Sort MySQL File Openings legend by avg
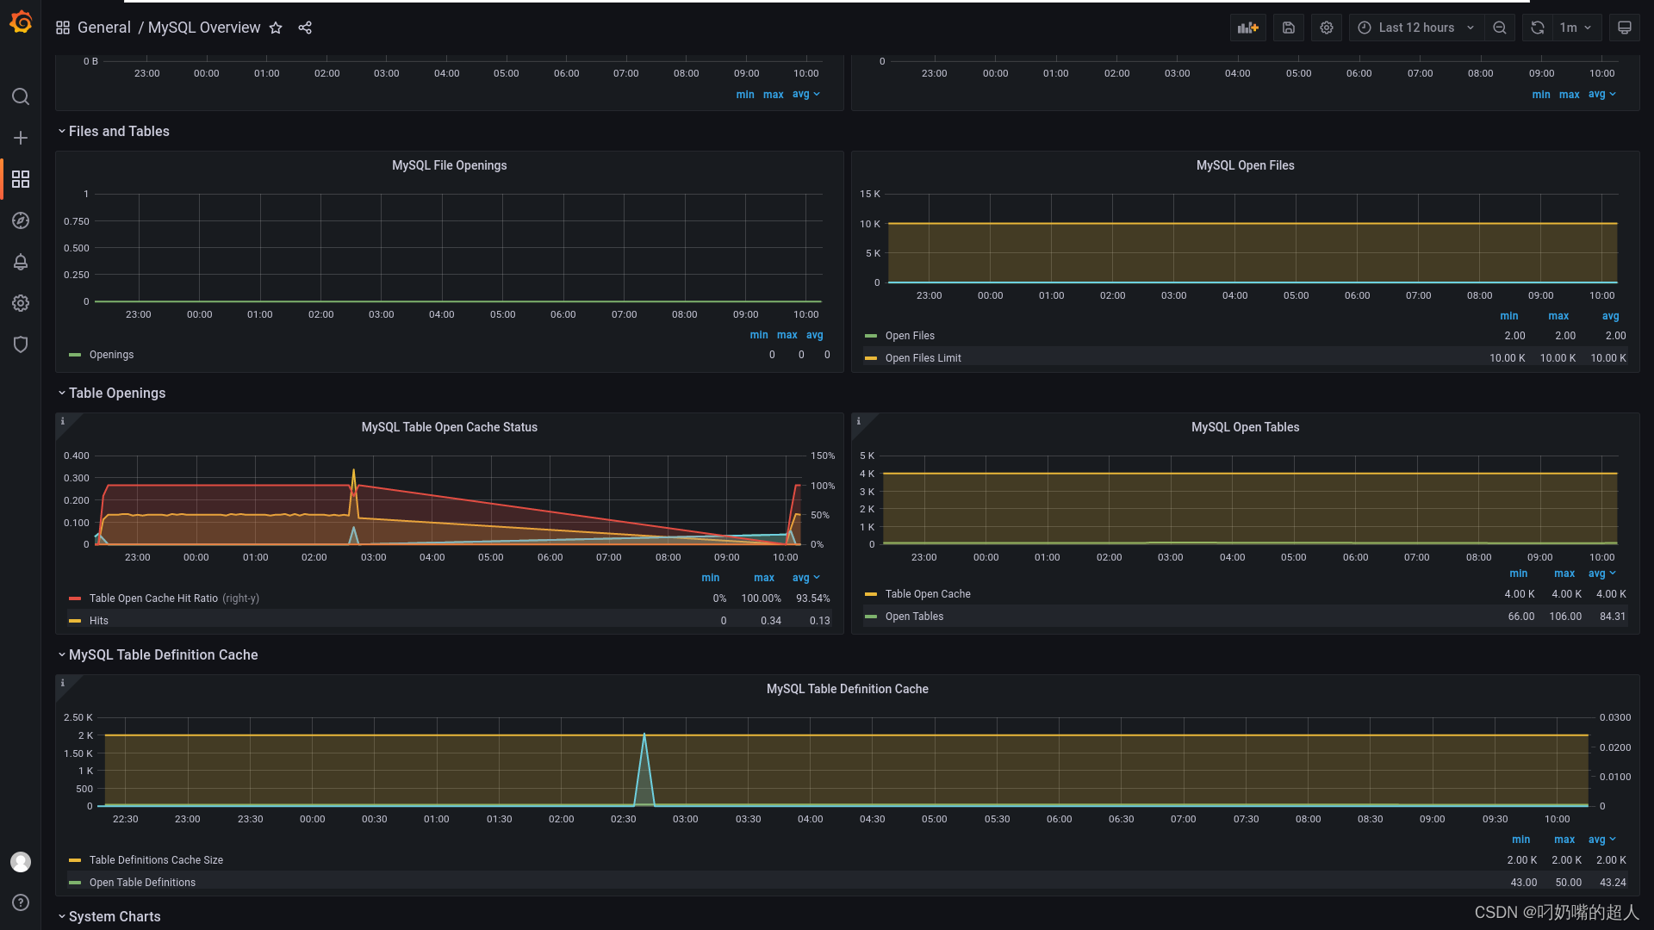Image resolution: width=1654 pixels, height=930 pixels. pos(814,335)
